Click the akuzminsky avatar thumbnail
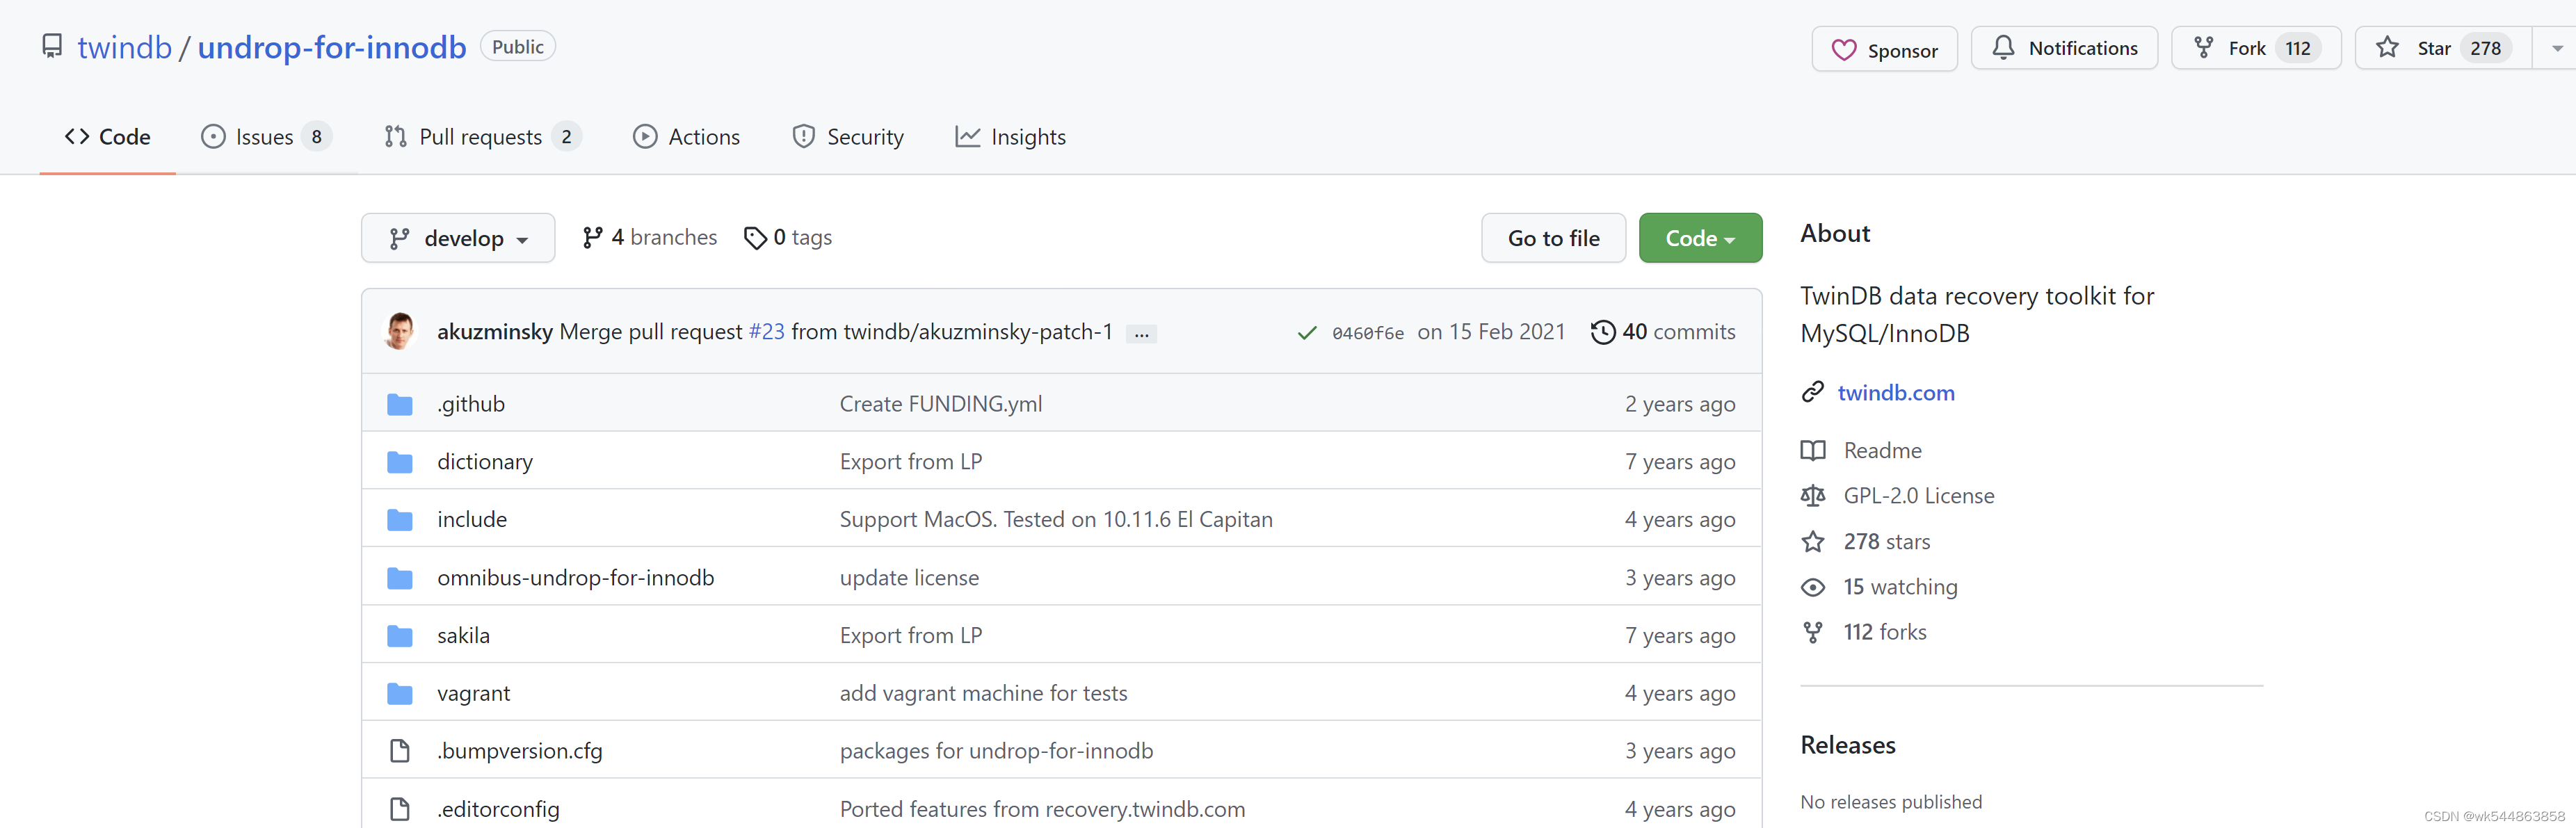 tap(400, 331)
